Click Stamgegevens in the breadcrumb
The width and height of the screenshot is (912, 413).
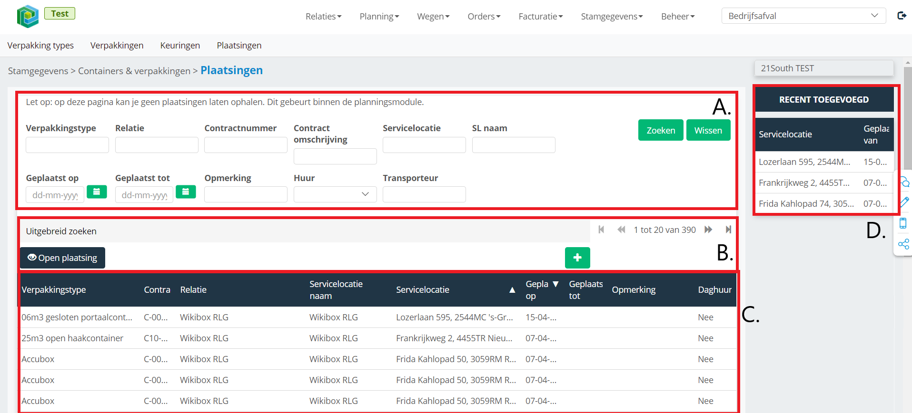(x=38, y=71)
